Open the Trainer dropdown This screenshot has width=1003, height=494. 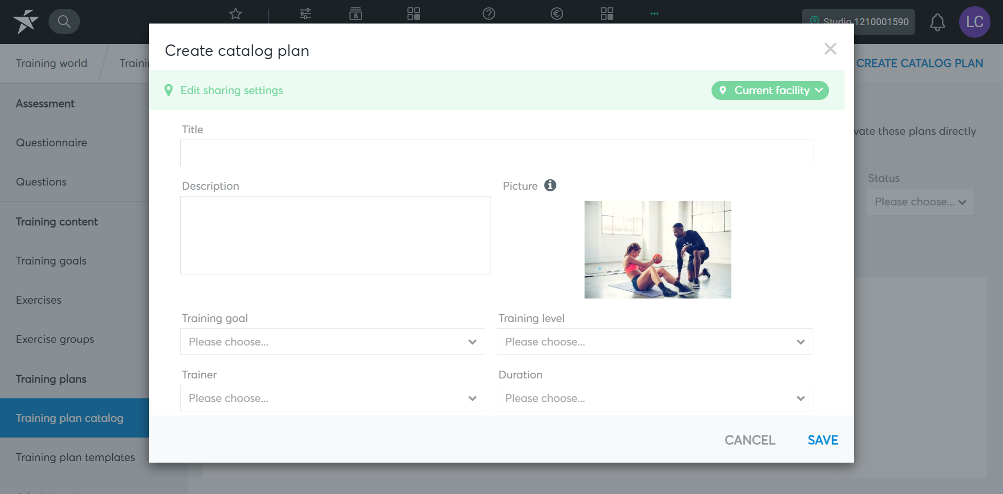click(333, 398)
